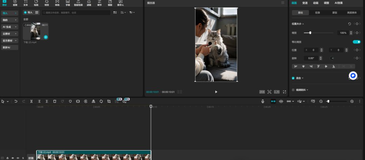Click the timeline zoom slider handle
Viewport: 365px width, 160px height.
pyautogui.click(x=328, y=101)
